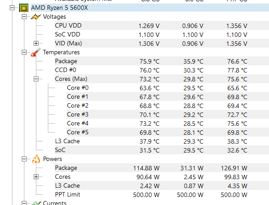Image resolution: width=269 pixels, height=205 pixels.
Task: Select the Core #3 row
Action: click(168, 114)
